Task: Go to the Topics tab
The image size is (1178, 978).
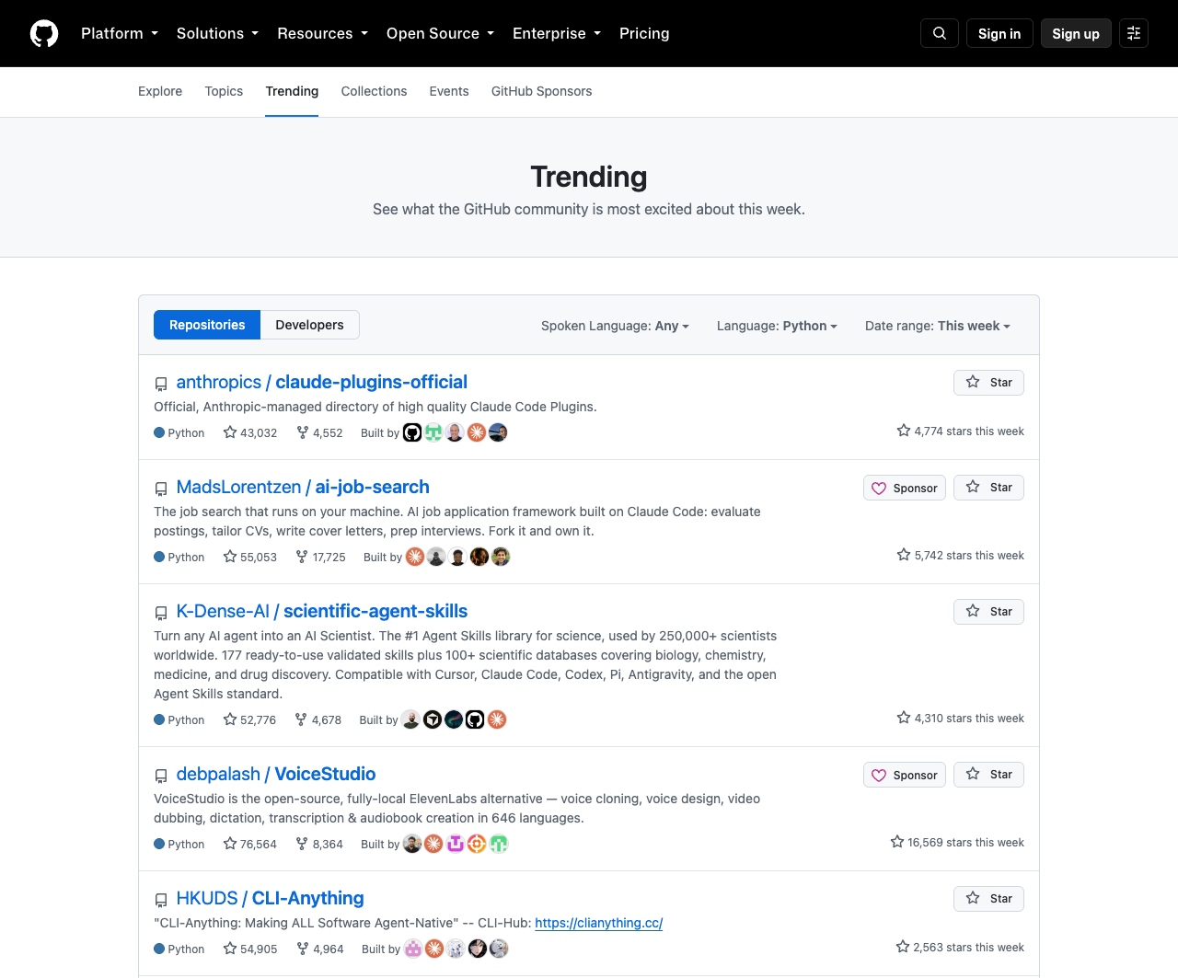Action: 224,91
